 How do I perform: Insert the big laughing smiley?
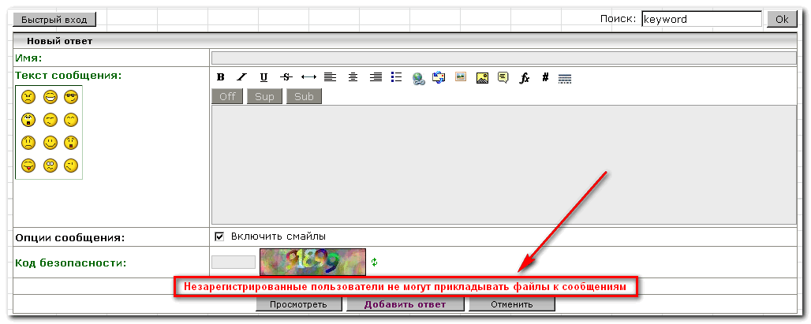pyautogui.click(x=50, y=97)
